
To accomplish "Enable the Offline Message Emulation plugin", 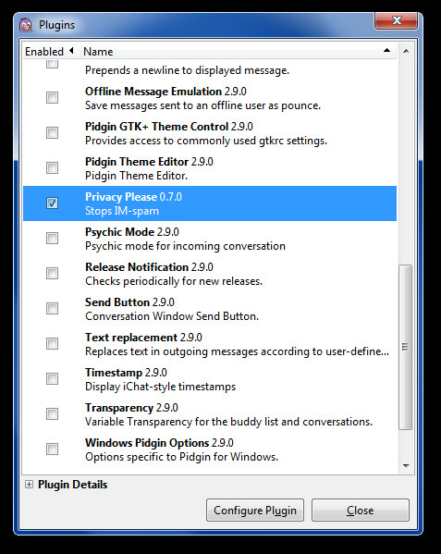I will [x=53, y=97].
